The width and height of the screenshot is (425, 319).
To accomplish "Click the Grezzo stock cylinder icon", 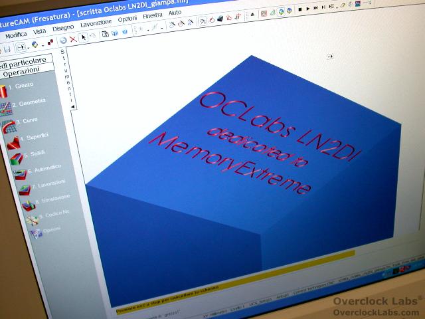I will (3, 92).
